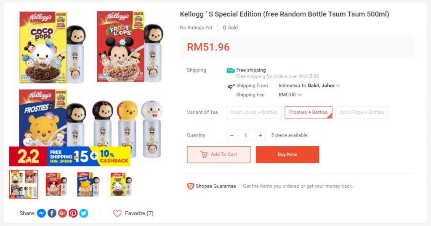
Task: Expand the RM0.00 shipping fee dropdown
Action: click(x=300, y=95)
